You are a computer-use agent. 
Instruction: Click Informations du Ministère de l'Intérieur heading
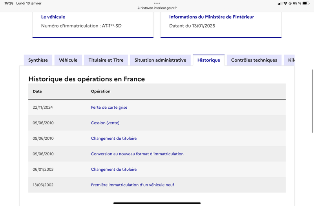tap(212, 17)
